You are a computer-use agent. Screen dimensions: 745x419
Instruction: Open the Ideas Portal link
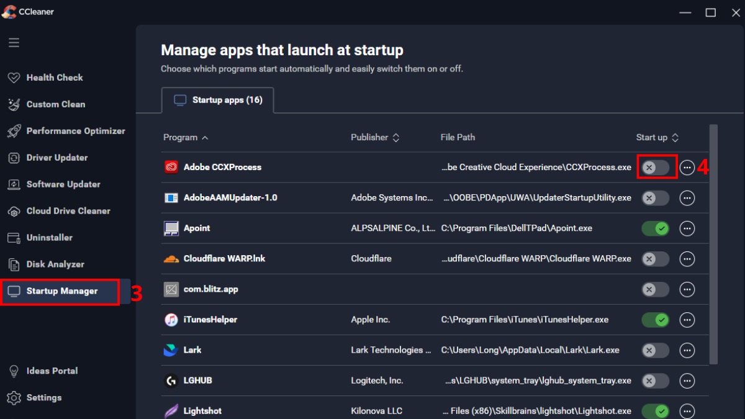(52, 371)
